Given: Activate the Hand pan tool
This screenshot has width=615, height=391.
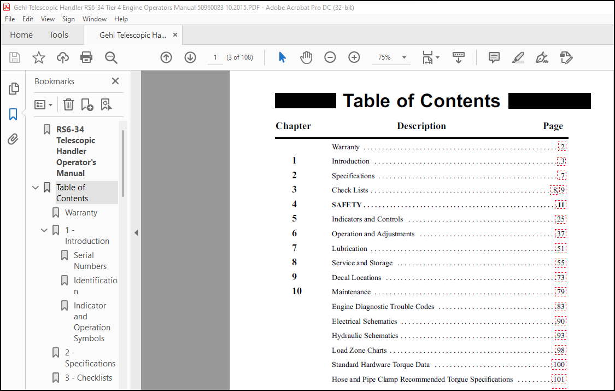Looking at the screenshot, I should 306,57.
